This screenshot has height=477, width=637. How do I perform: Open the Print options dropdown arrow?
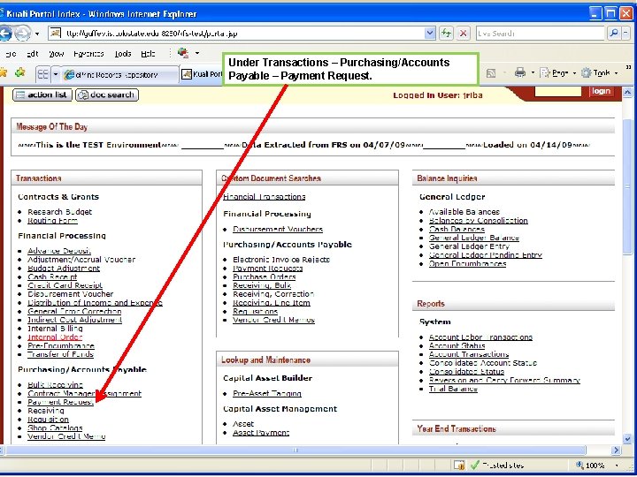pos(533,73)
